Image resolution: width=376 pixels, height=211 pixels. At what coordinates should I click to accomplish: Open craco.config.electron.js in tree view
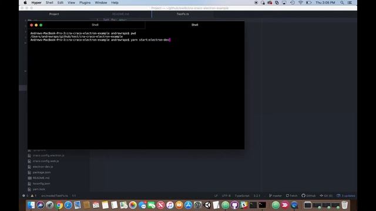click(48, 155)
